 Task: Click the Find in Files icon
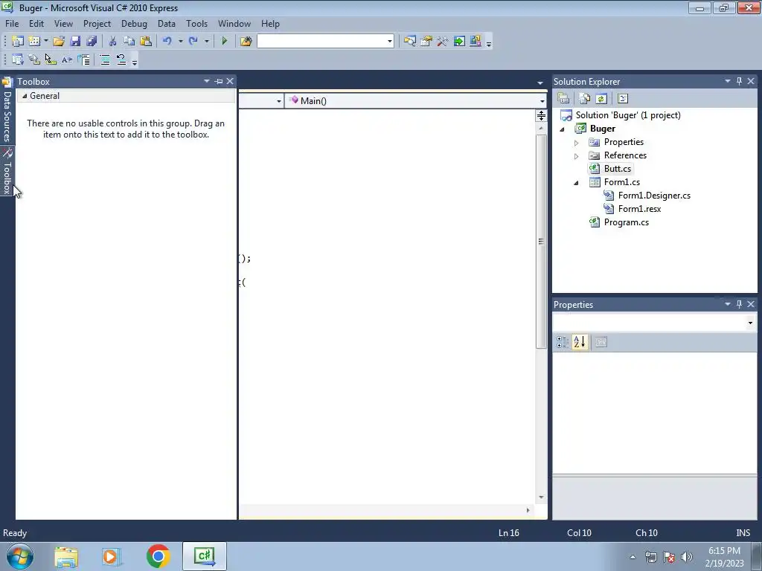[246, 42]
